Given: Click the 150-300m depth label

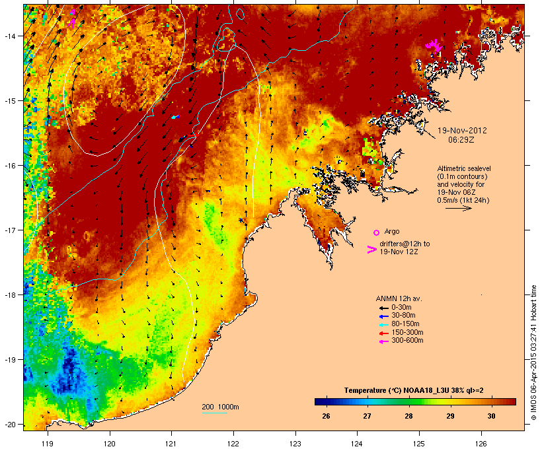Looking at the screenshot, I should (x=407, y=332).
